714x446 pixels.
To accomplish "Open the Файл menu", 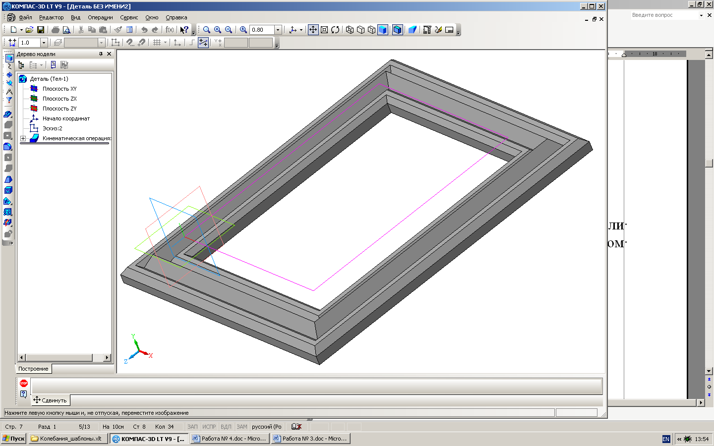I will click(x=25, y=17).
